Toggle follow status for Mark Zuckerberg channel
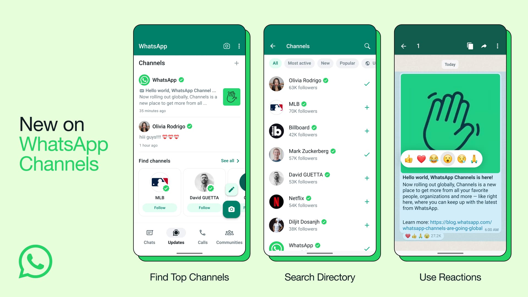This screenshot has width=528, height=297. click(x=367, y=155)
